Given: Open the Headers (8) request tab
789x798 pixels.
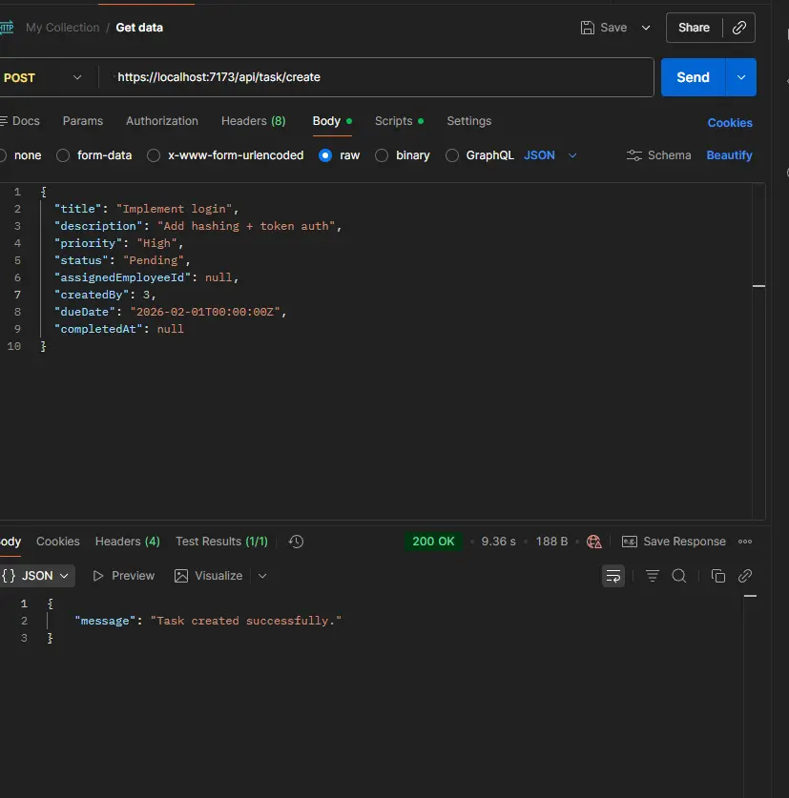Looking at the screenshot, I should 253,121.
